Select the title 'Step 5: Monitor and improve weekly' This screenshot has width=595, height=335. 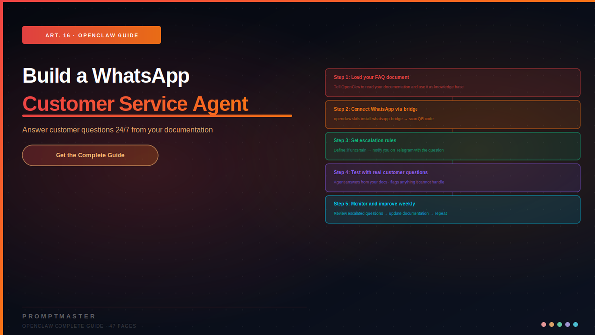374,204
